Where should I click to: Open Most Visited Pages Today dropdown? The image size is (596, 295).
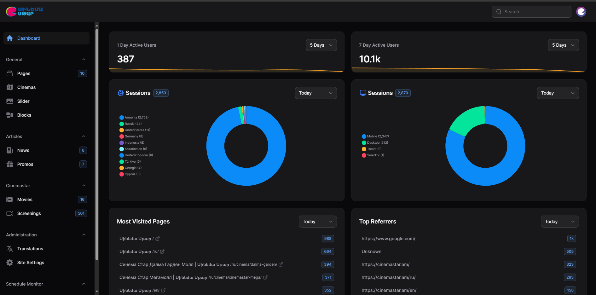[318, 222]
